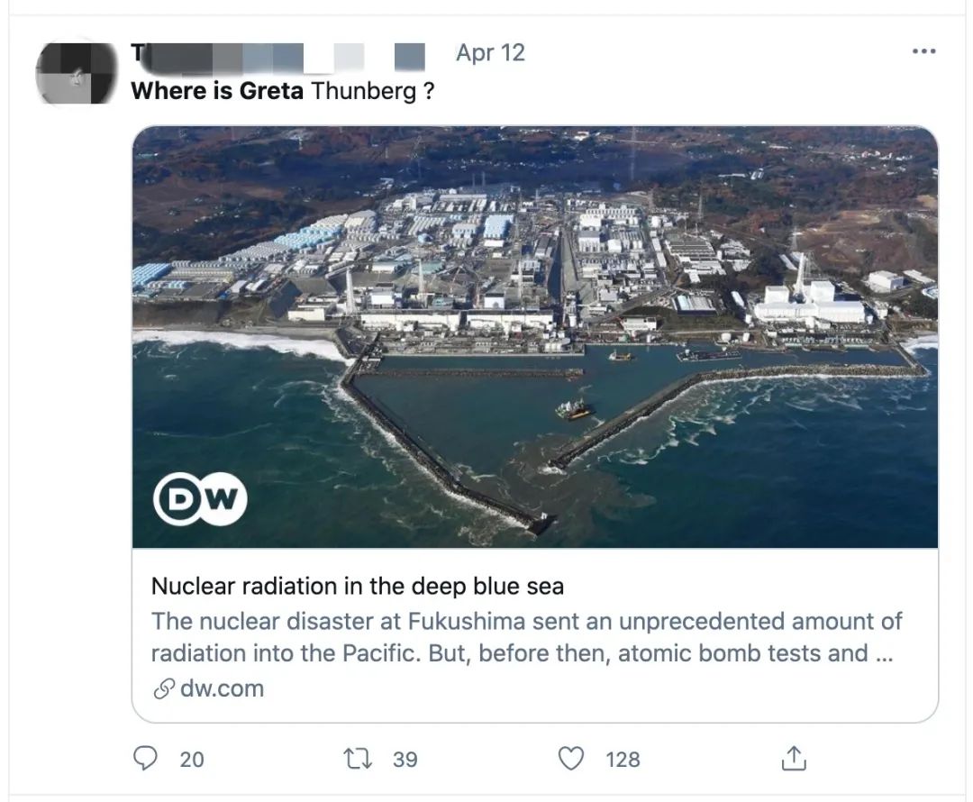
Task: Click the boat inside the harbor photo
Action: [575, 410]
